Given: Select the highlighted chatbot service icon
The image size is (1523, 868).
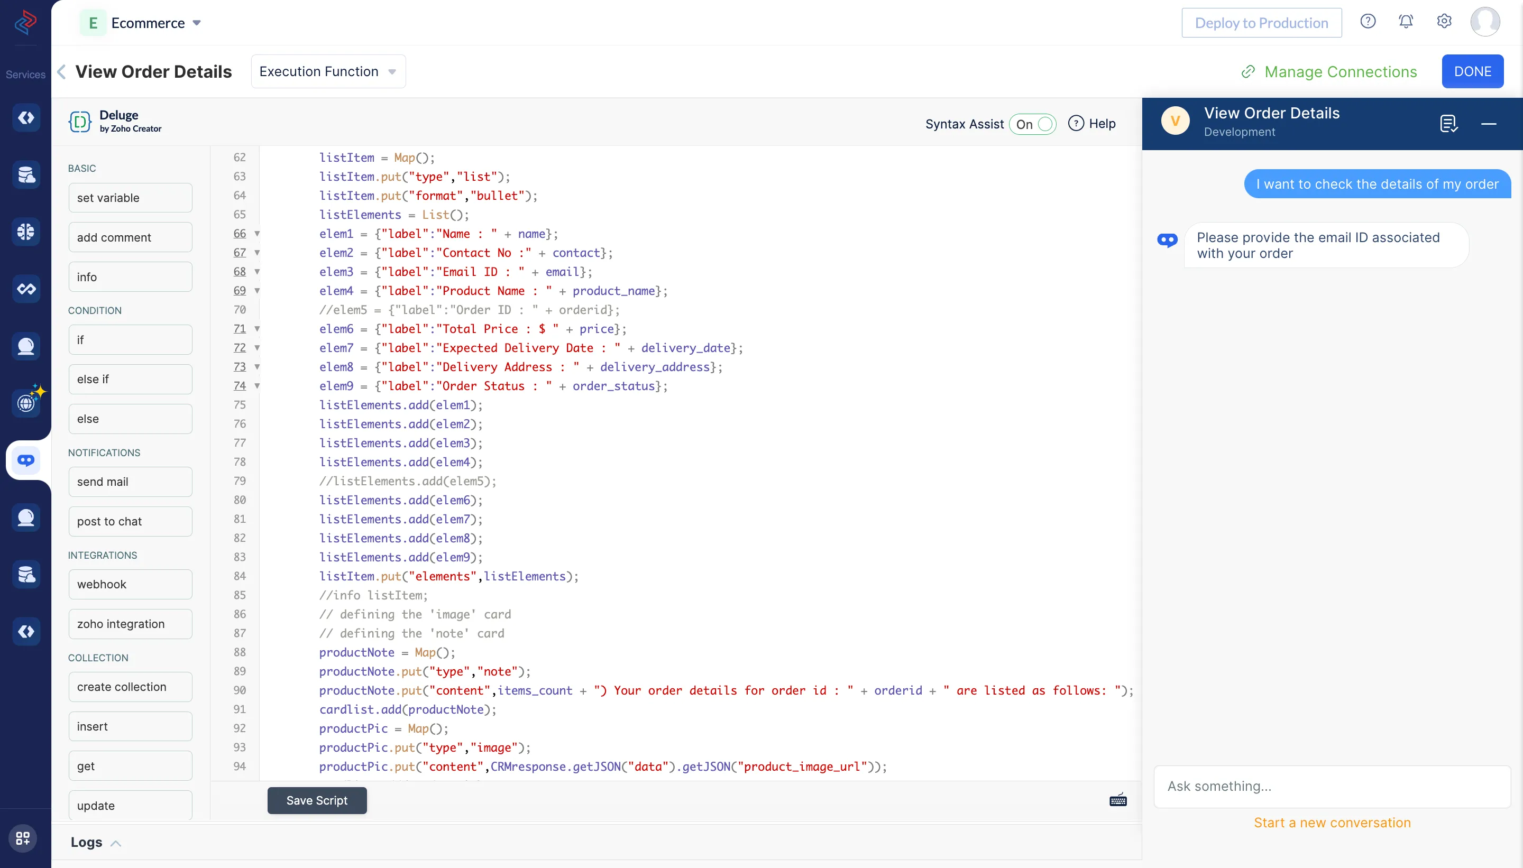Looking at the screenshot, I should coord(25,460).
